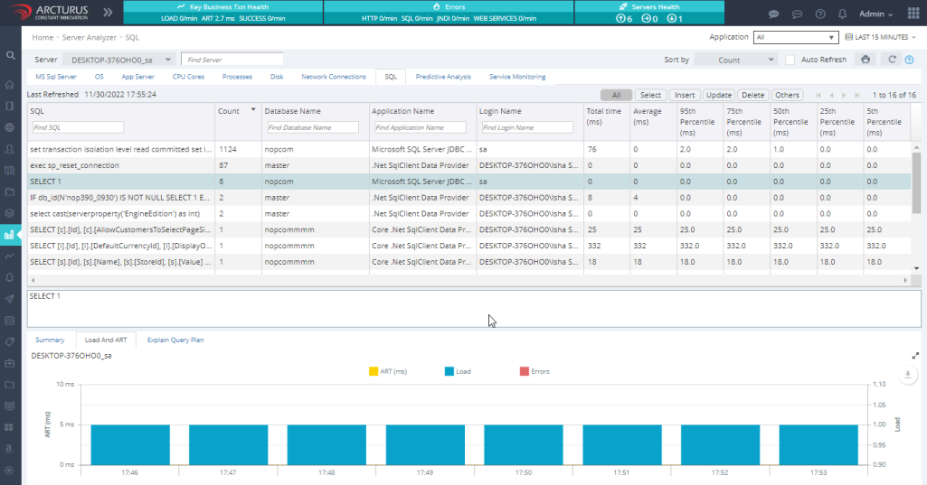Image resolution: width=927 pixels, height=485 pixels.
Task: Open the Network Connections tab
Action: [x=334, y=77]
